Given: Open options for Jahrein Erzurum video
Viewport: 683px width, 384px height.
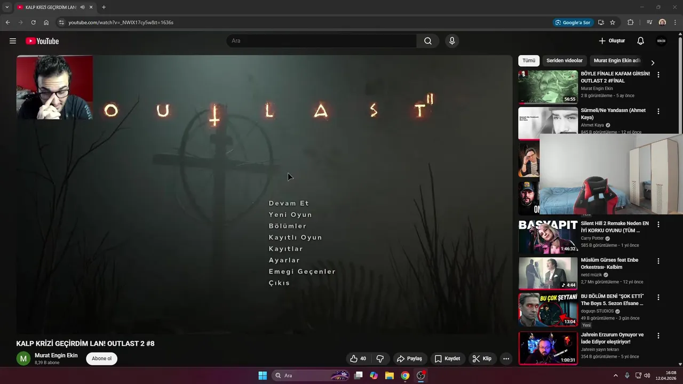Looking at the screenshot, I should click(658, 336).
